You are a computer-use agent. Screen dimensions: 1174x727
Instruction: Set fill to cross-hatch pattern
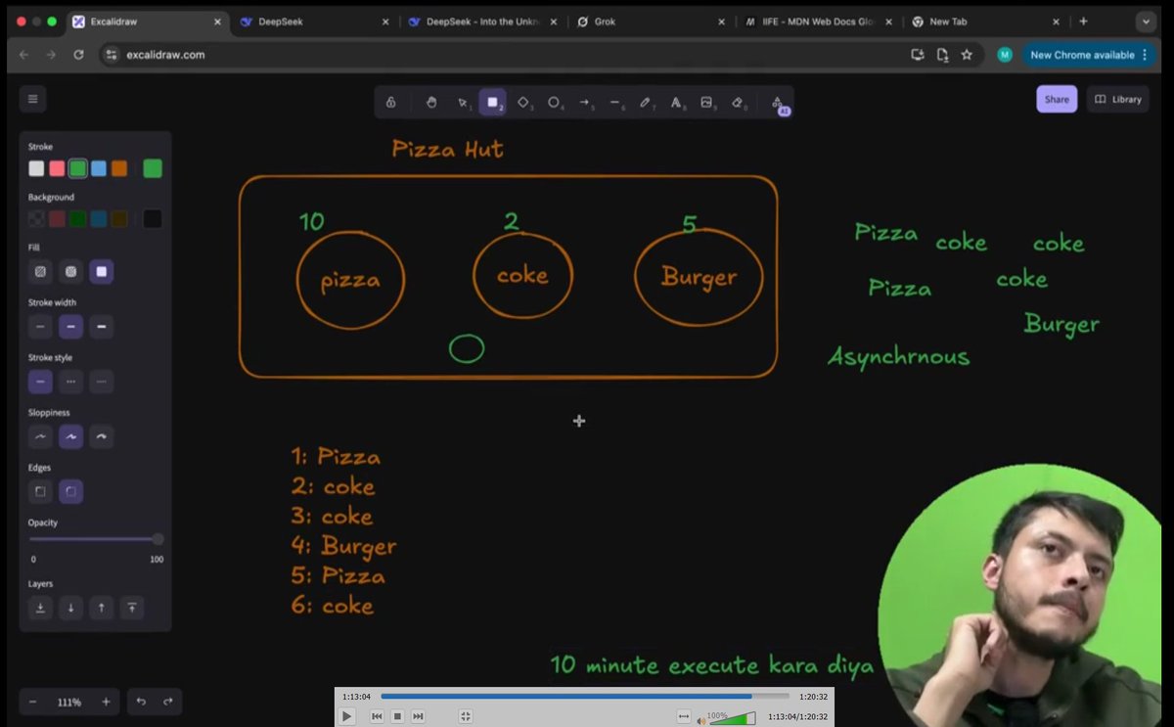[70, 271]
